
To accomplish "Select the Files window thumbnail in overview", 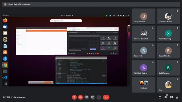I will click(x=42, y=41).
